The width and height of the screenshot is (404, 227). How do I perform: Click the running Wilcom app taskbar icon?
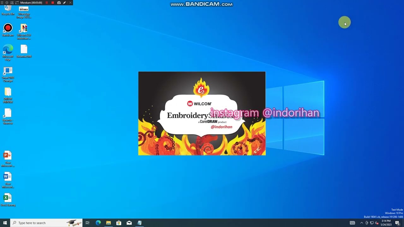tap(139, 223)
